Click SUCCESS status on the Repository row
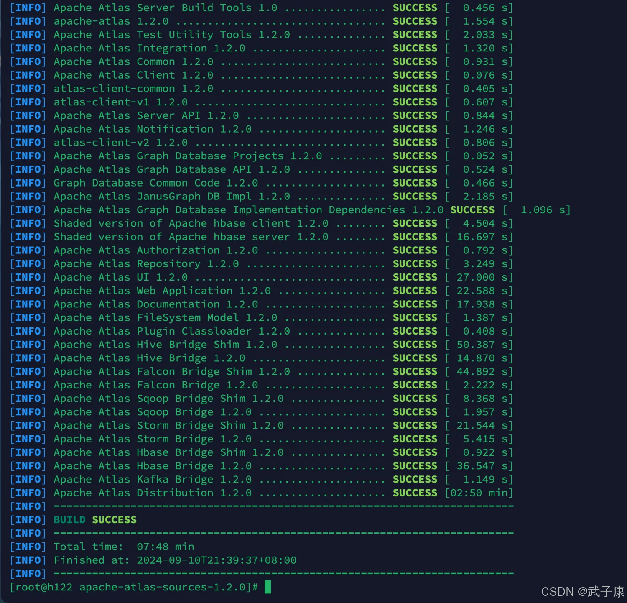Viewport: 627px width, 603px height. click(x=415, y=264)
